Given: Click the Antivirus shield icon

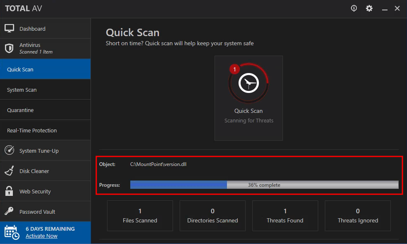Looking at the screenshot, I should click(9, 48).
